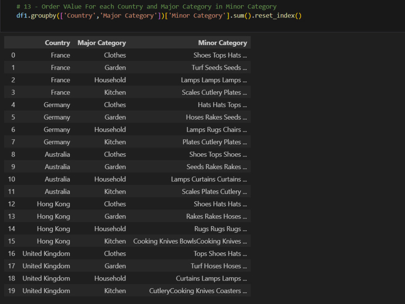Viewport: 405px width, 304px height.
Task: Select the 'Major Category' column header
Action: (x=102, y=43)
